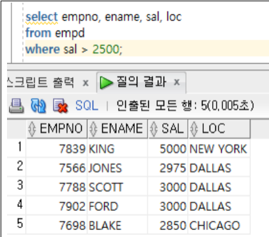This screenshot has width=269, height=237.
Task: Click the DALLAS cell in FORD row
Action: tap(219, 206)
